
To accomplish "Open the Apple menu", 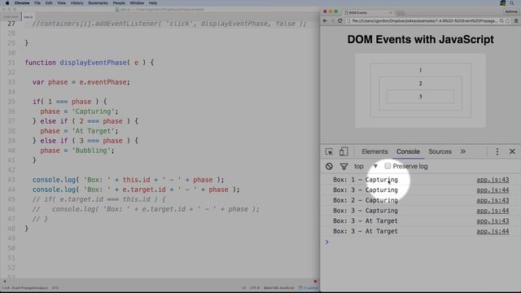I will tap(7, 3).
